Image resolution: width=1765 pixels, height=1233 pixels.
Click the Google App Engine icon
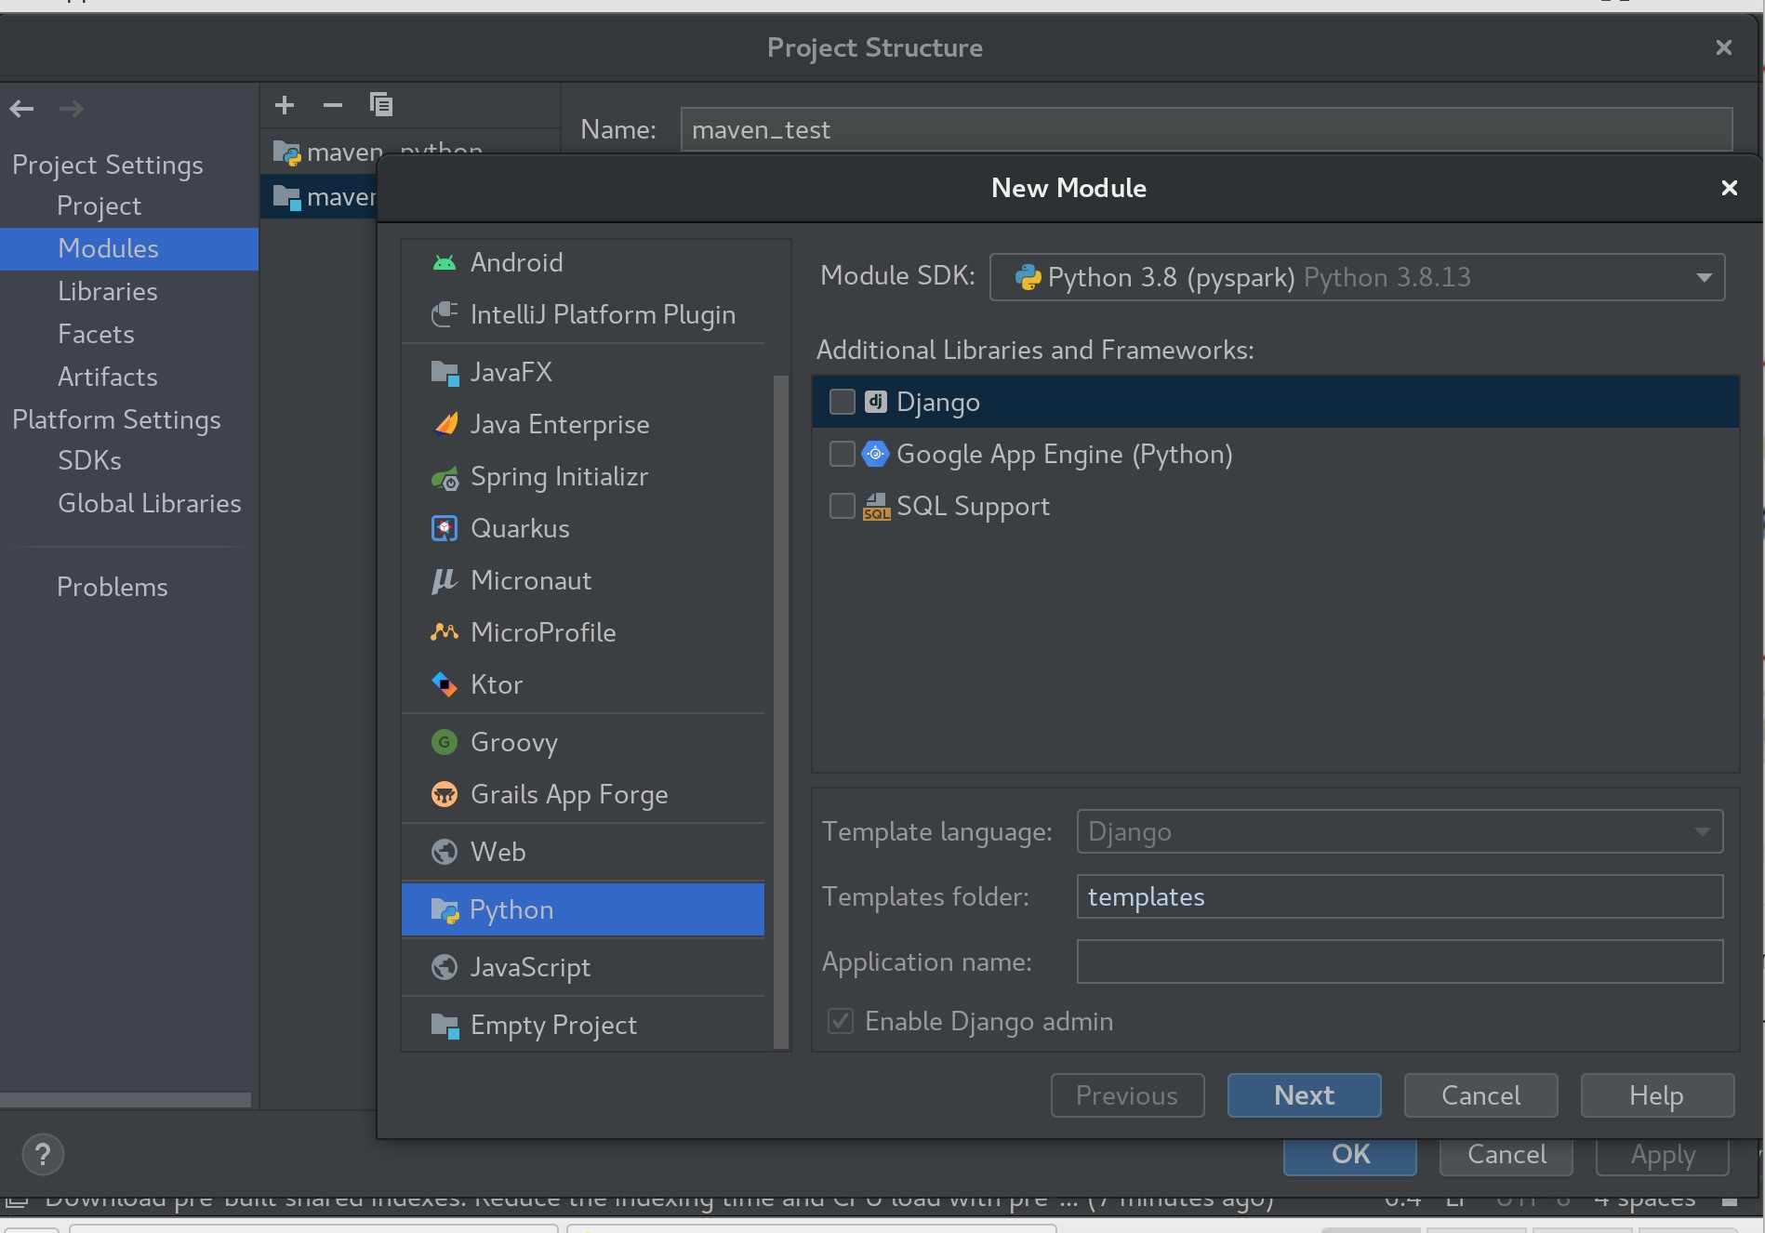tap(875, 454)
